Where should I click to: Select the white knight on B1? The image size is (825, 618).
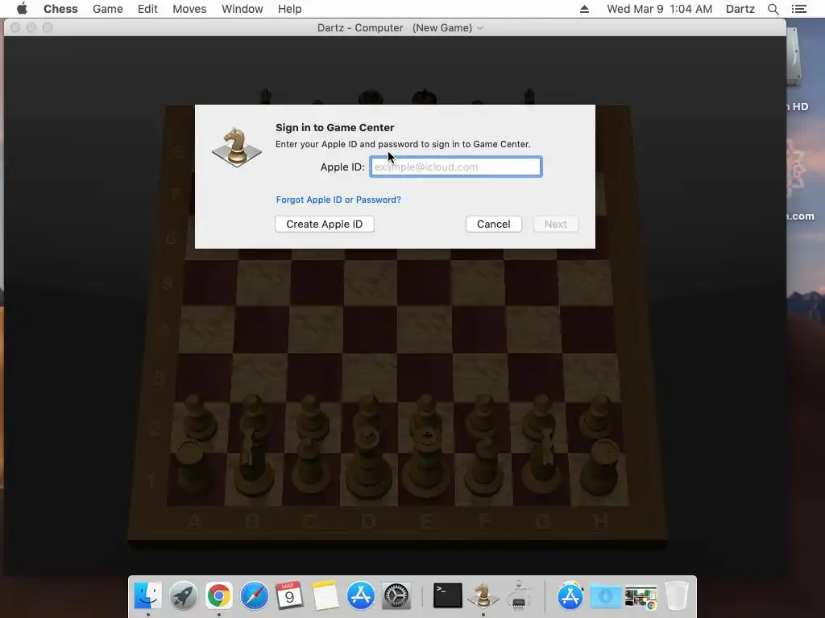[252, 463]
